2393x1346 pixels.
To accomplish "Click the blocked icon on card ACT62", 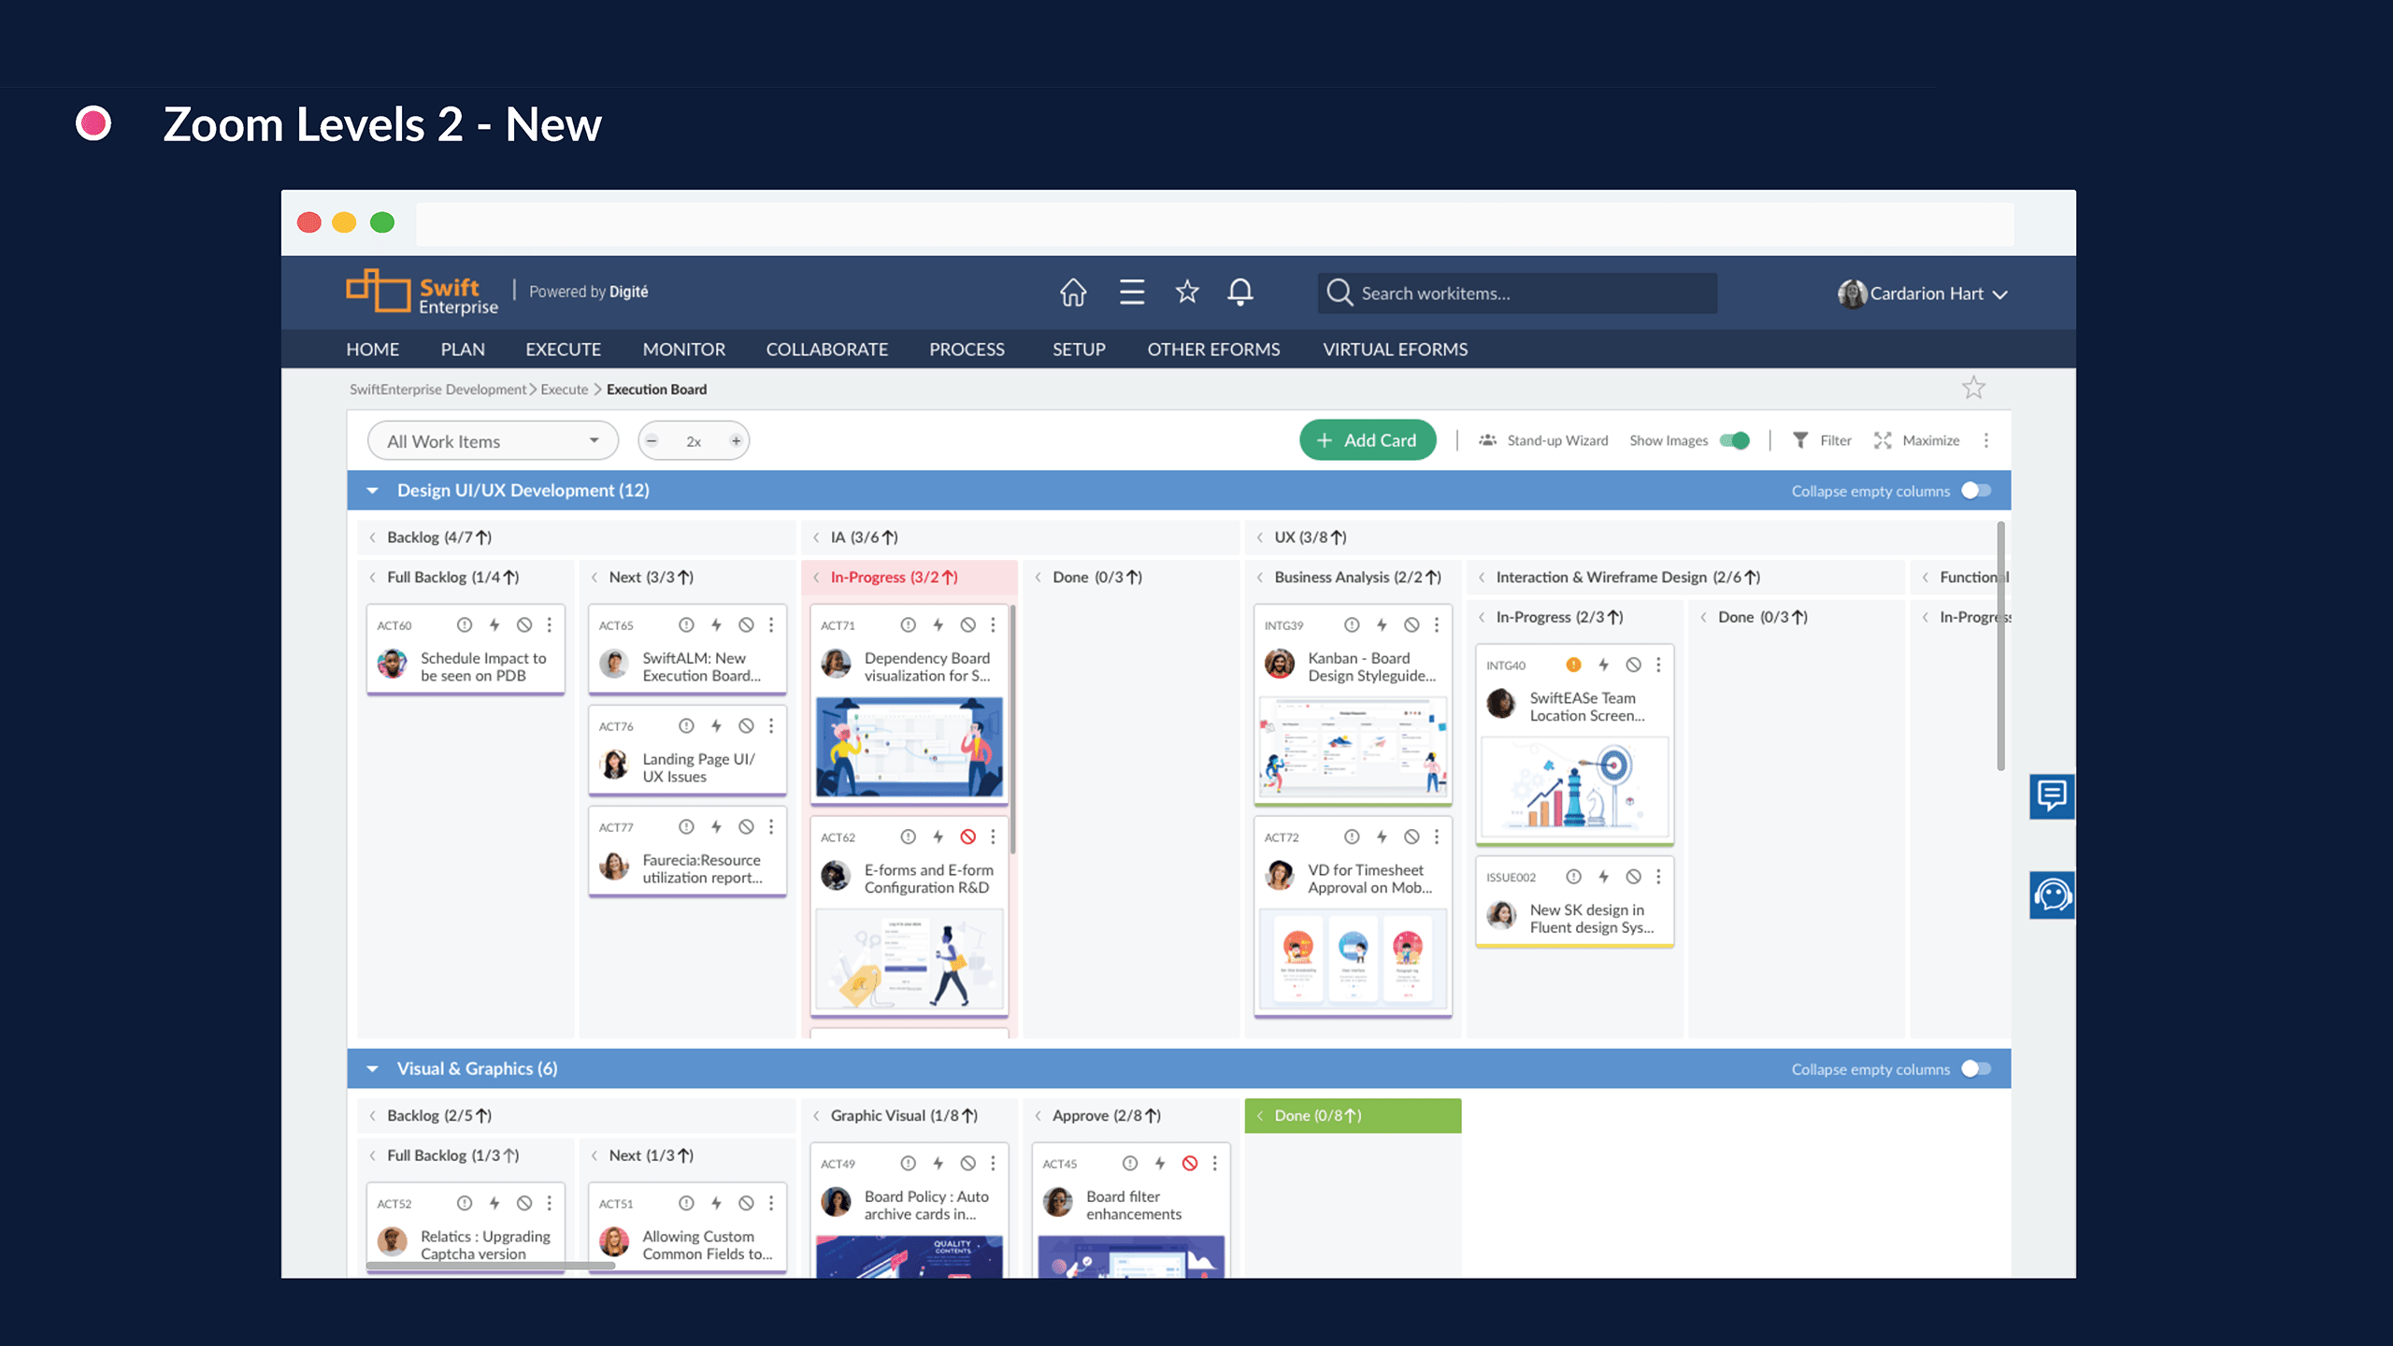I will coord(969,837).
